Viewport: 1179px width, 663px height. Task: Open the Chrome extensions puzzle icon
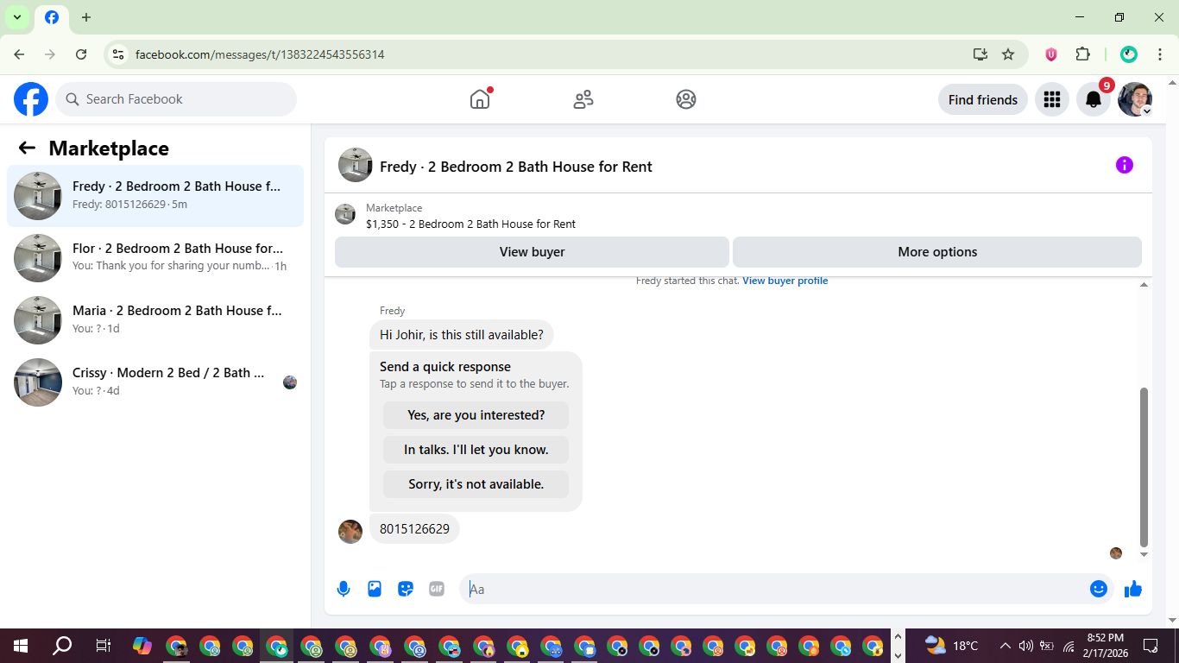1082,54
